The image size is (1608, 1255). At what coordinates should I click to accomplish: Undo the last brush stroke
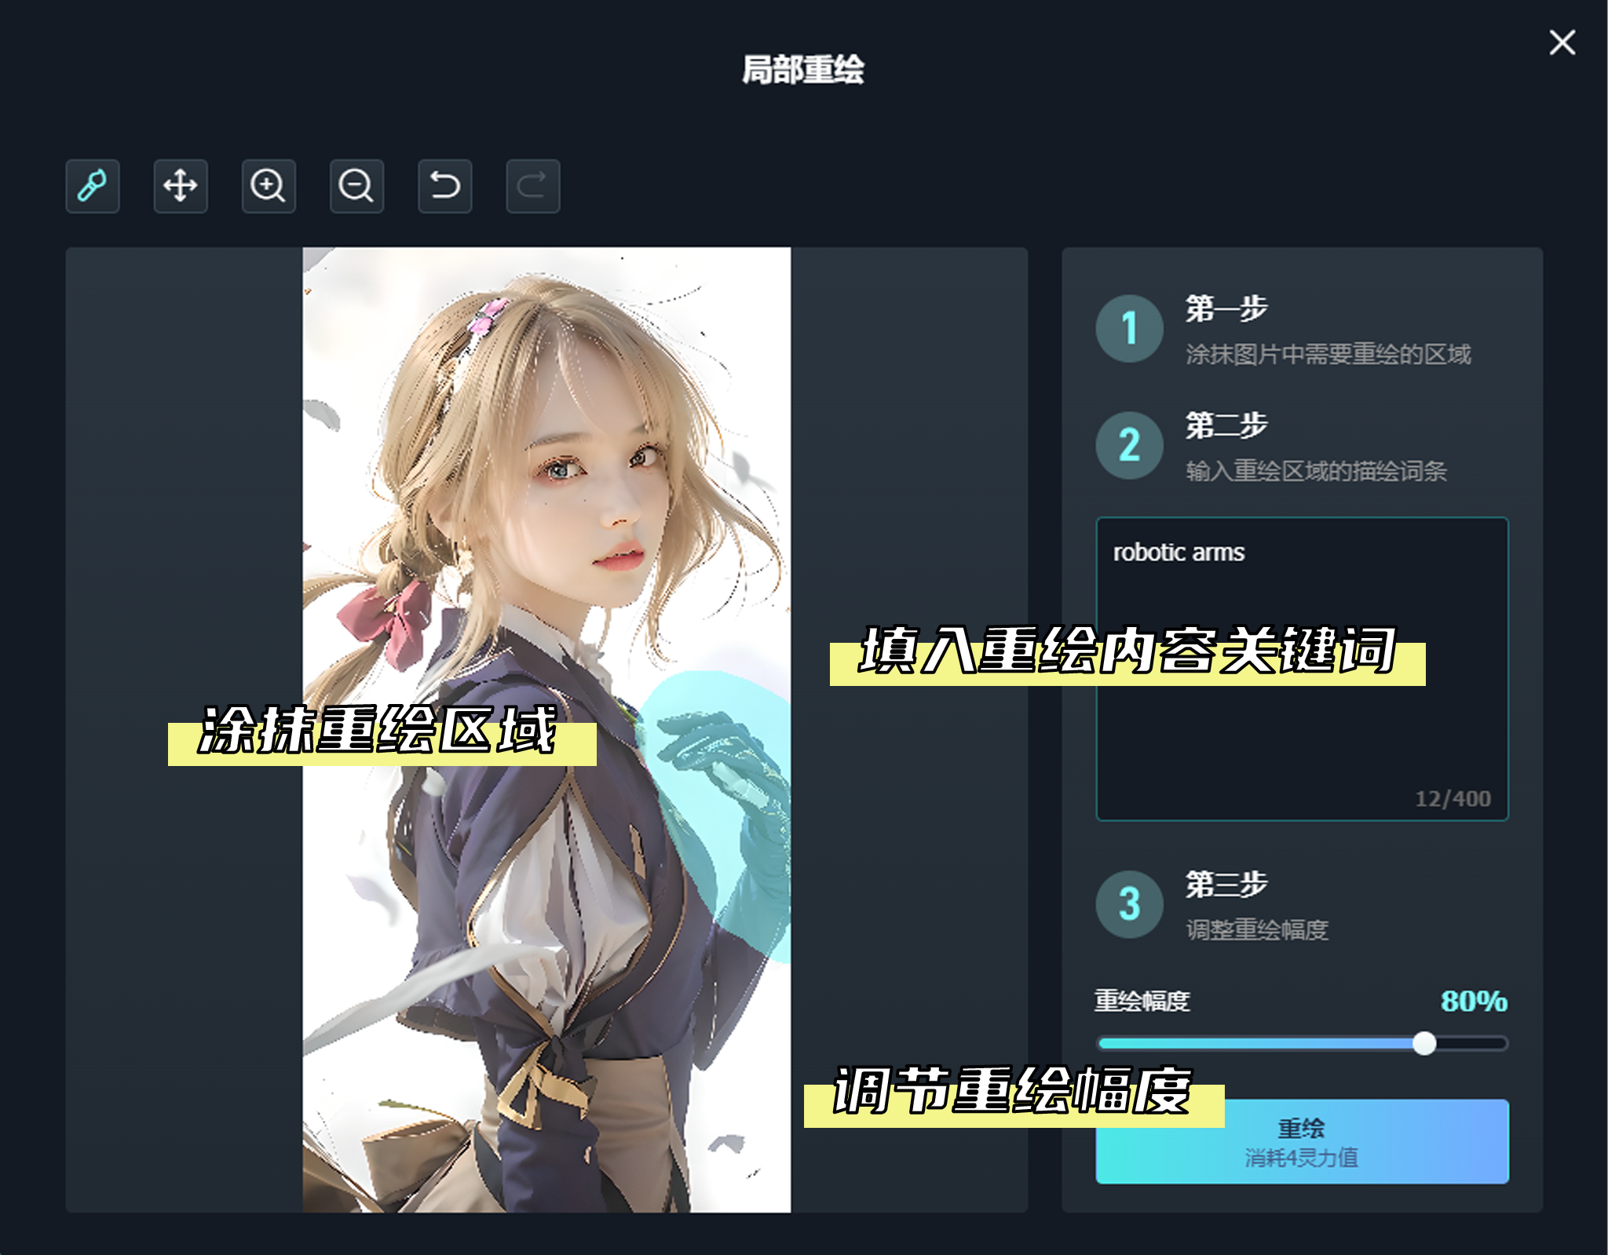tap(444, 186)
